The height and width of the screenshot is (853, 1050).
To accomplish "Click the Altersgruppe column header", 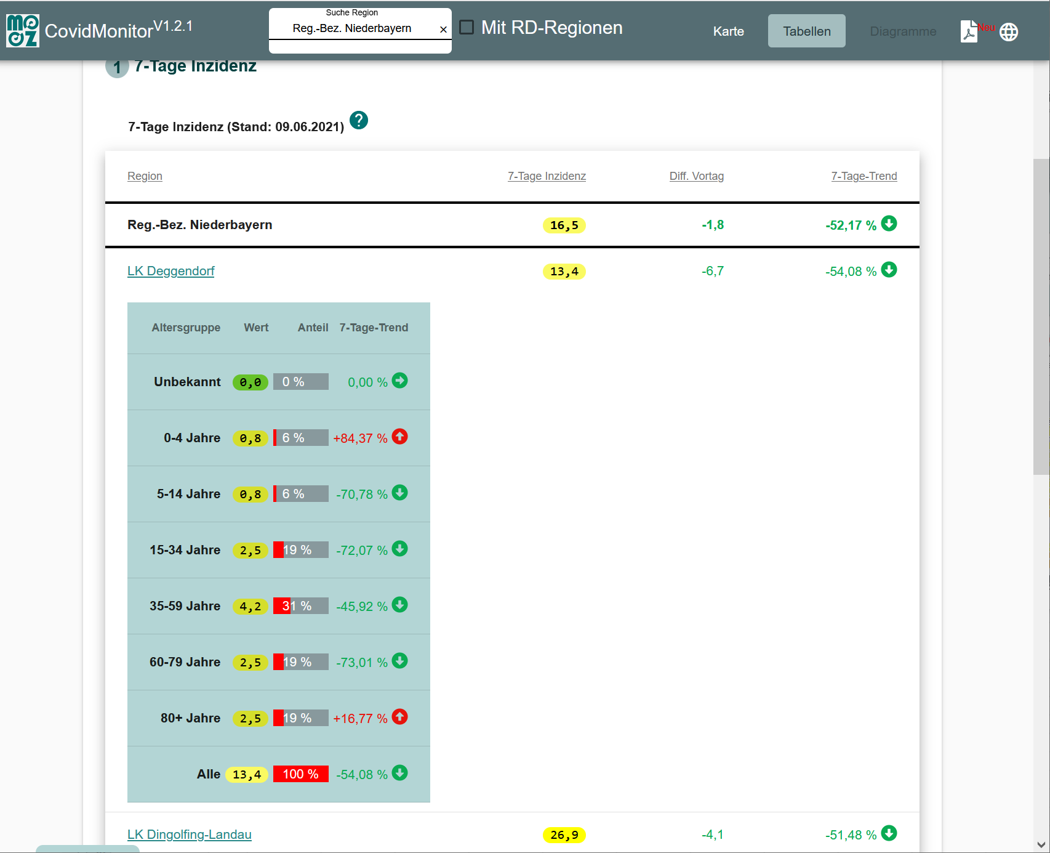I will 186,328.
